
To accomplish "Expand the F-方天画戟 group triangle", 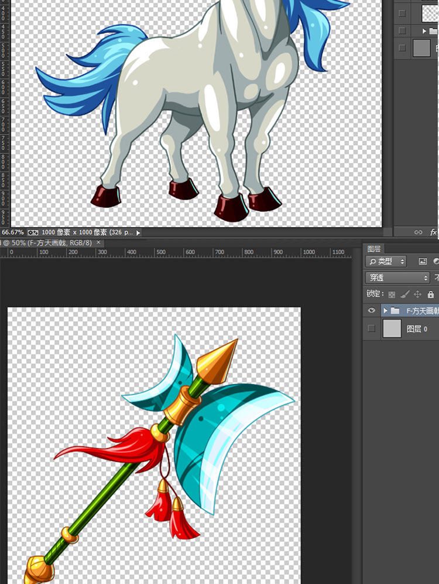I will 385,310.
